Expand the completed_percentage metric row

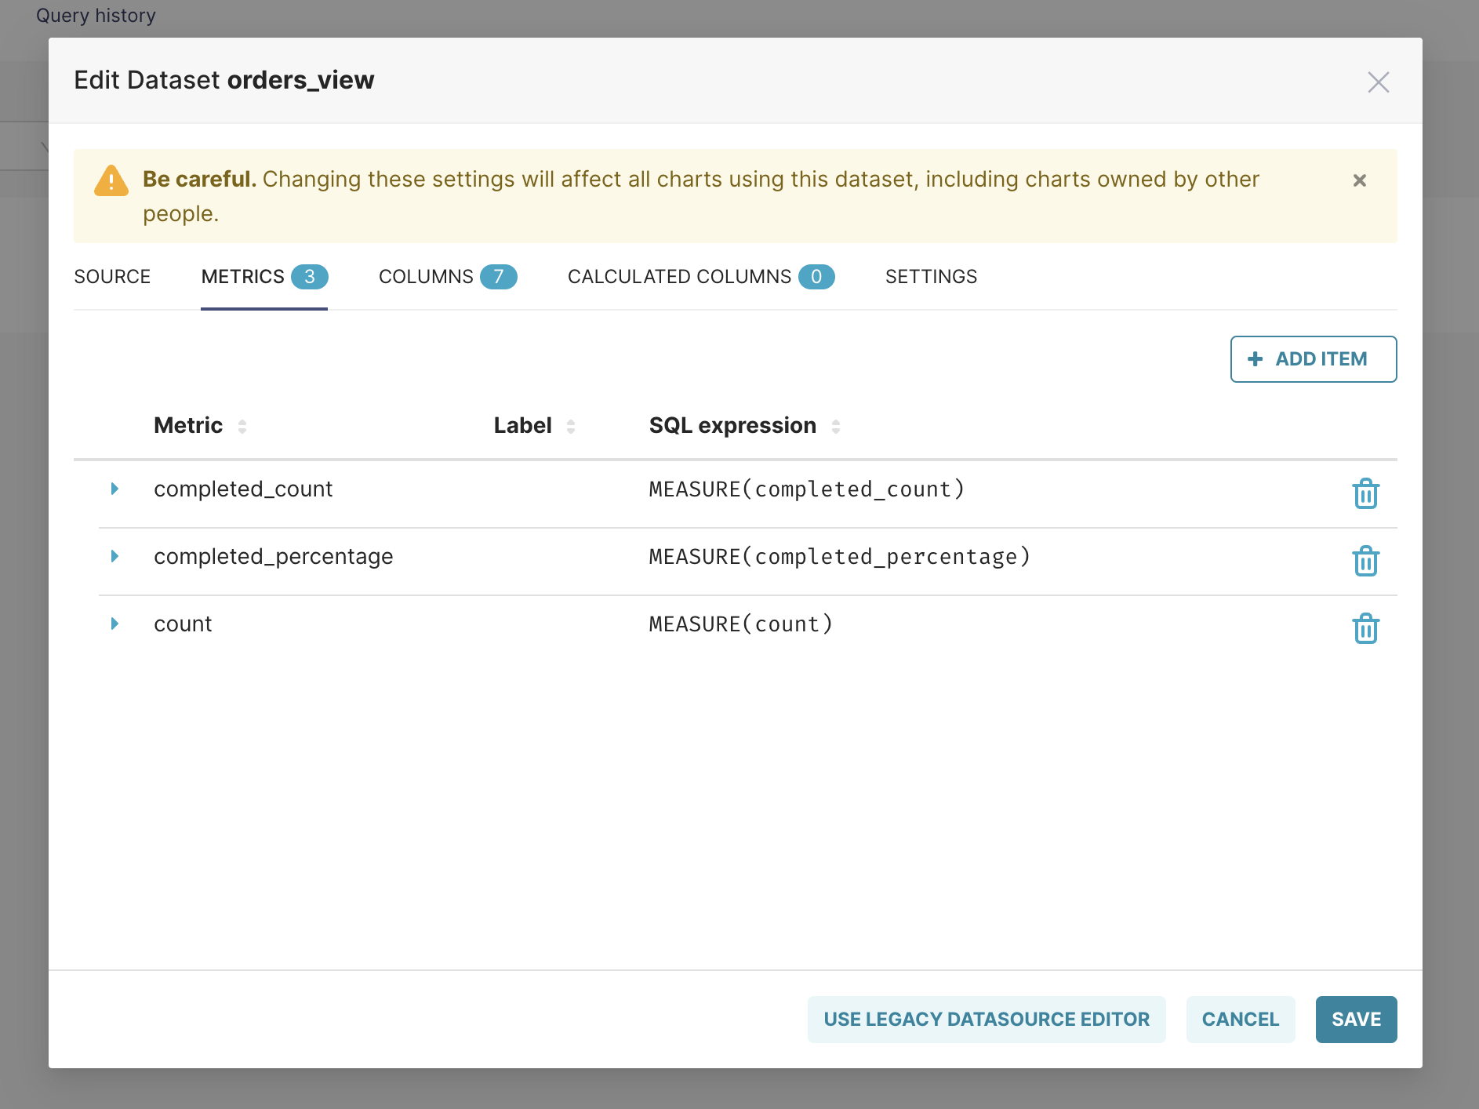(114, 556)
